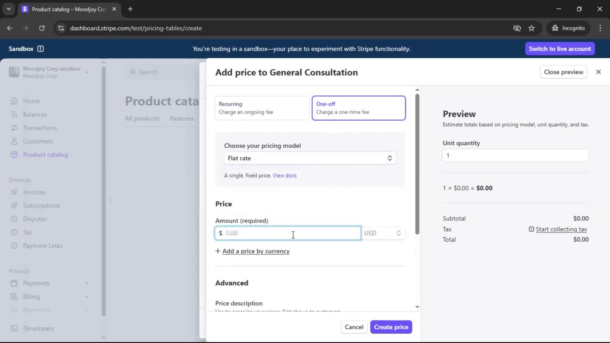This screenshot has width=610, height=343.
Task: Expand the Payments section in sidebar
Action: 87,283
